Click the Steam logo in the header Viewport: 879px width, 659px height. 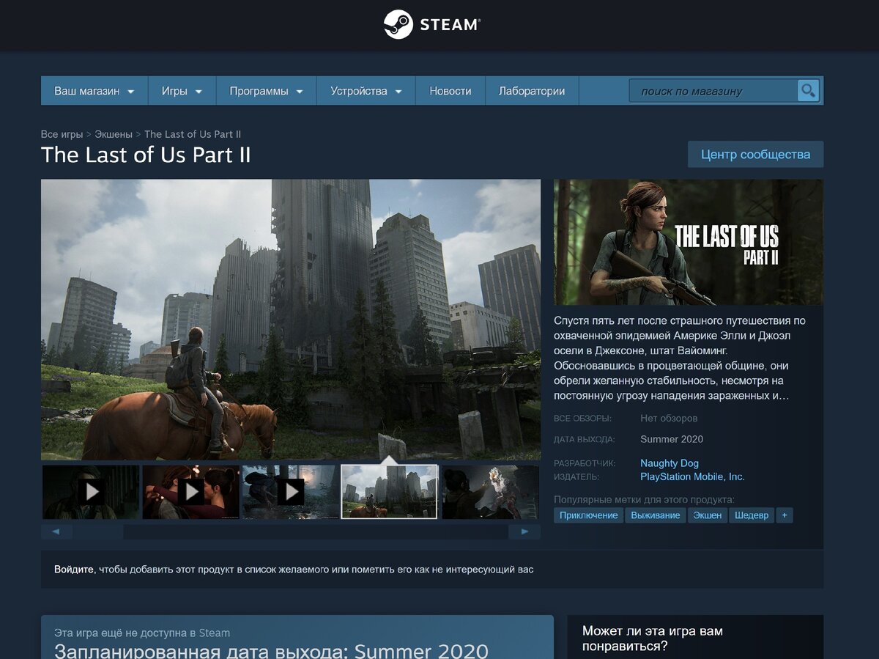tap(431, 24)
